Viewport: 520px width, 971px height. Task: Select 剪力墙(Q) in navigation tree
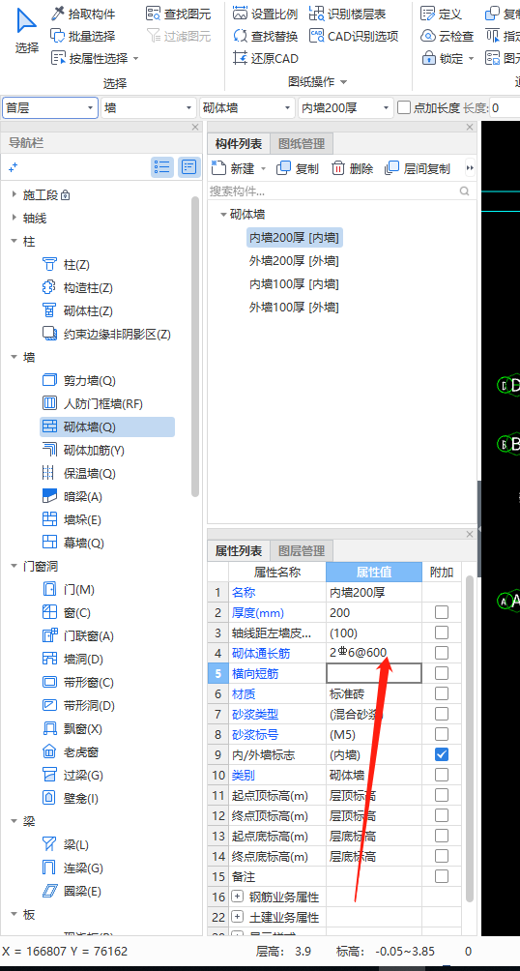click(x=78, y=381)
